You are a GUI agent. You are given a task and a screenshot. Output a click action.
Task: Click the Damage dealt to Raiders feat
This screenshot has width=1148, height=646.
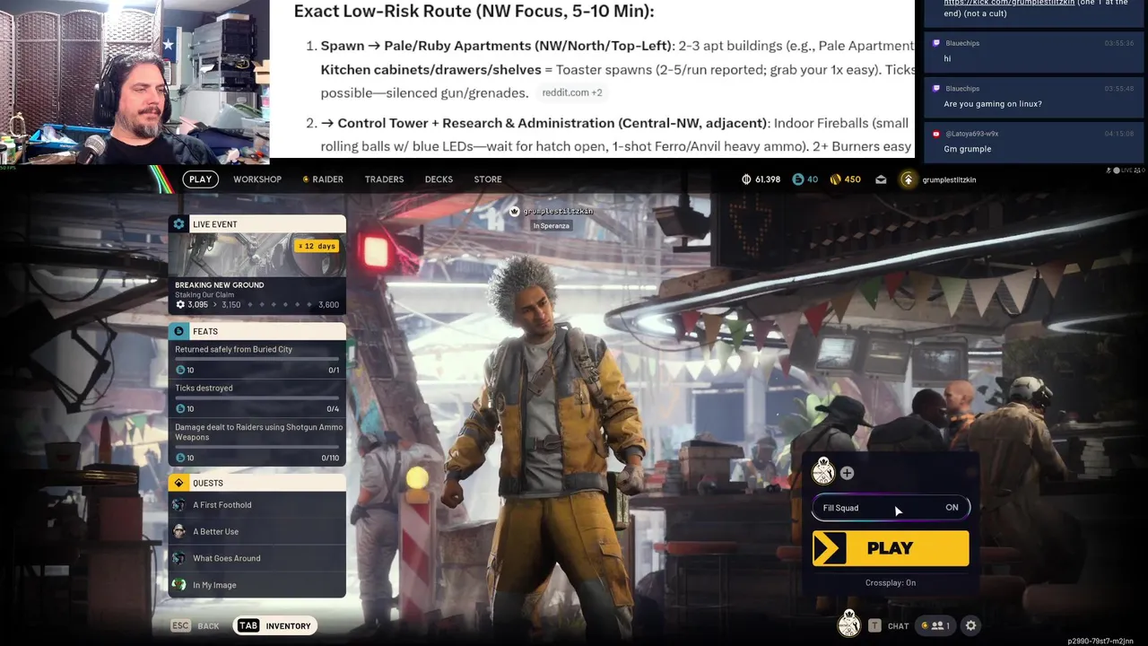pyautogui.click(x=257, y=441)
